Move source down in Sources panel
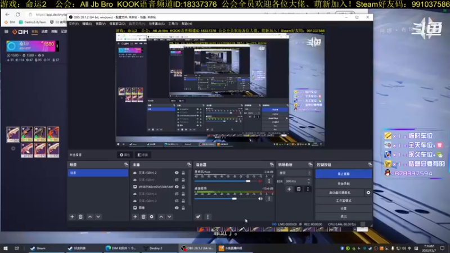450x253 pixels. 169,217
